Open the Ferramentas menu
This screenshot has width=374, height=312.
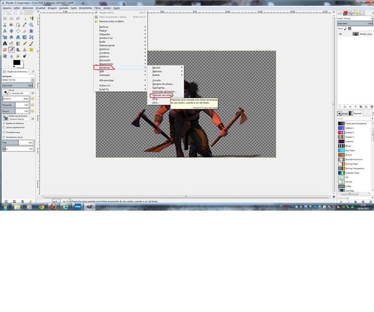[x=85, y=8]
